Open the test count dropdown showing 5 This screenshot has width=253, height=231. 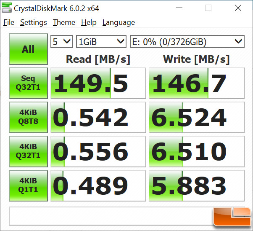point(62,42)
